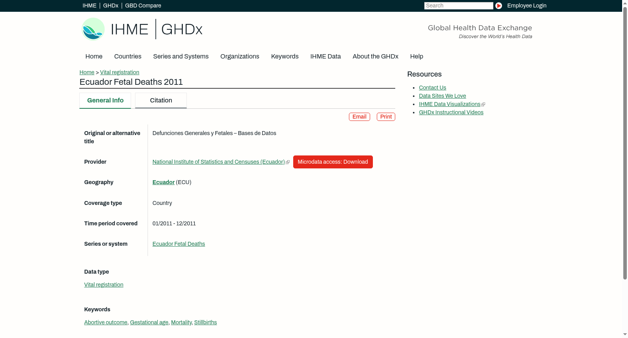The width and height of the screenshot is (628, 338).
Task: Open the Help menu
Action: 416,56
